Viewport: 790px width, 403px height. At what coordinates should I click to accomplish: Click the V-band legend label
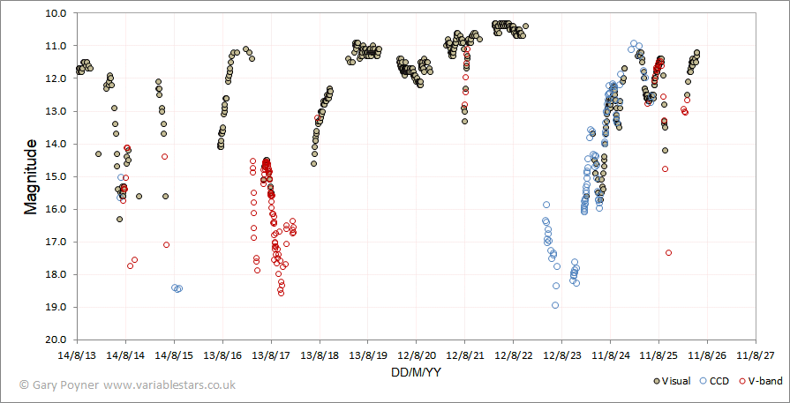pos(766,381)
